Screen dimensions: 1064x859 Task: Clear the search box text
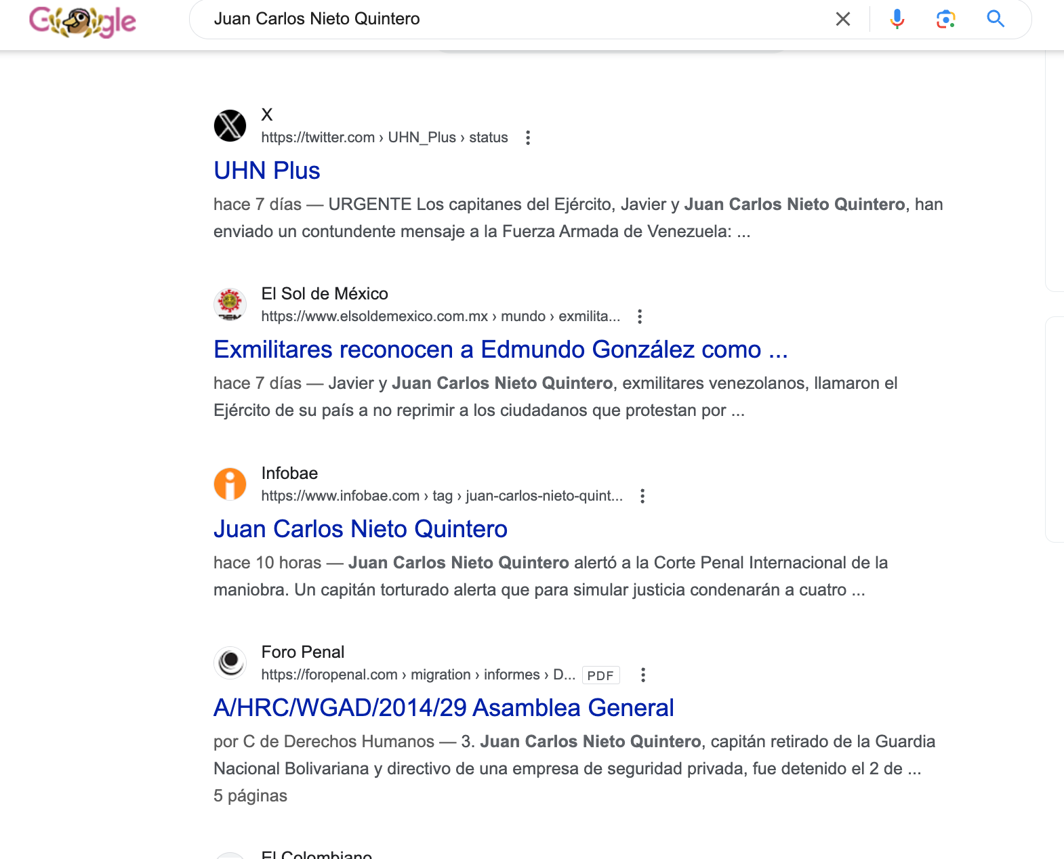point(842,19)
